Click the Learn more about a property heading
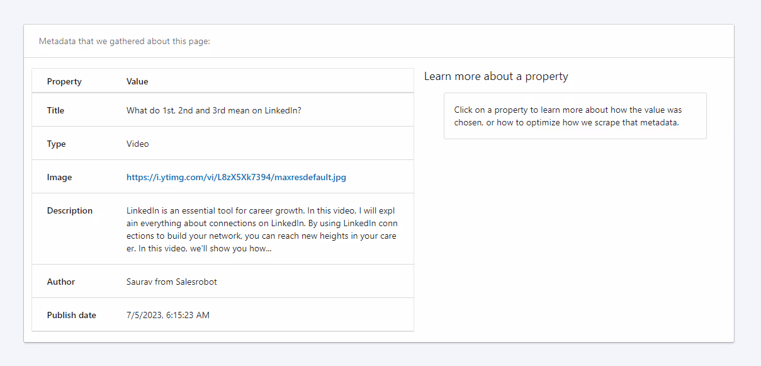The image size is (761, 366). [496, 76]
